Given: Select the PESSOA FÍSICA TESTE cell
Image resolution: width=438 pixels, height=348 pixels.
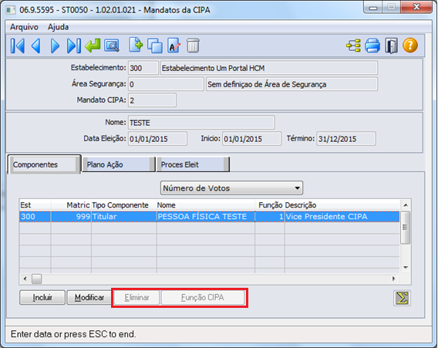Looking at the screenshot, I should [x=206, y=217].
